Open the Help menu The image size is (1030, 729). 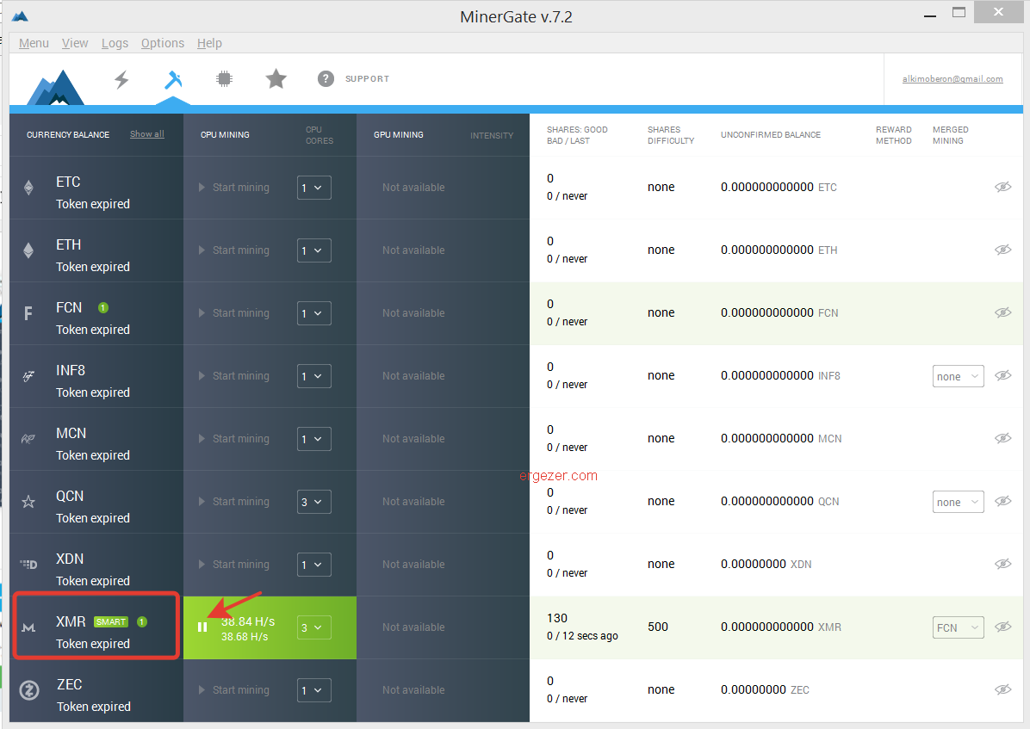tap(209, 43)
